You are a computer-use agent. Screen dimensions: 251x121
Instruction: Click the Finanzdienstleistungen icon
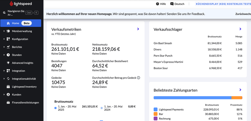click(8, 102)
